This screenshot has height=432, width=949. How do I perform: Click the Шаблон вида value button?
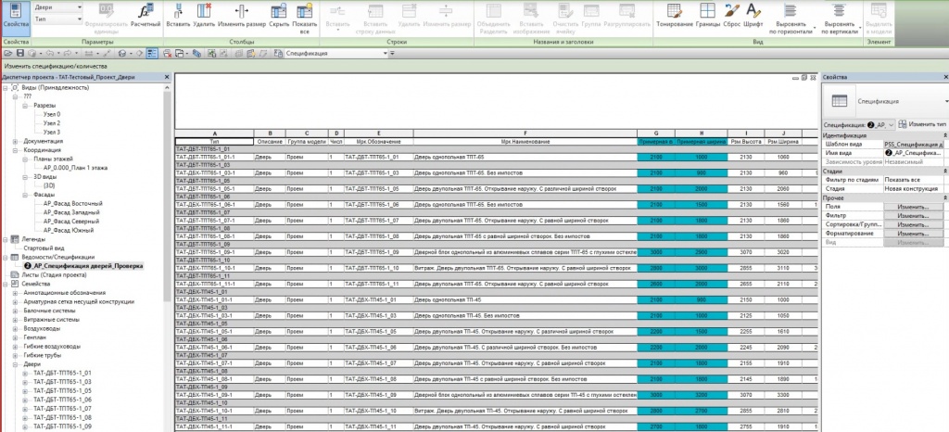click(913, 145)
